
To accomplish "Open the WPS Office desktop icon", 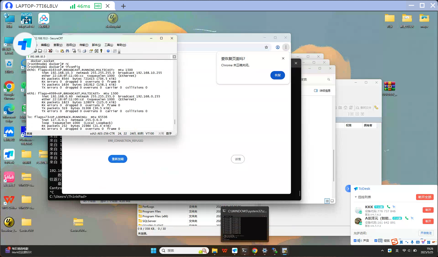I will [x=9, y=202].
